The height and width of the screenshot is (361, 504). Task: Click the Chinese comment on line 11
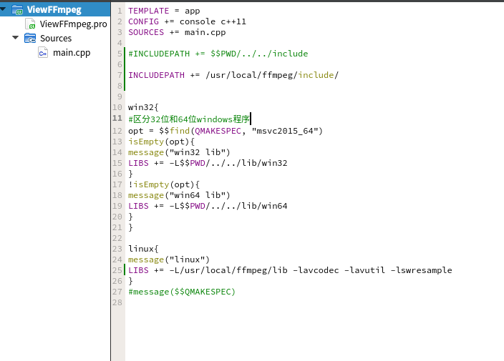pyautogui.click(x=189, y=119)
